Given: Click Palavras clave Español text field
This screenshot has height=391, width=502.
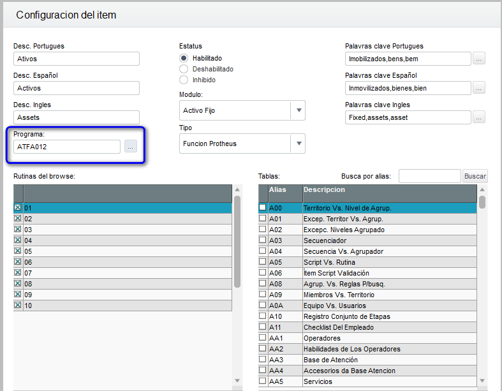Looking at the screenshot, I should pyautogui.click(x=408, y=88).
